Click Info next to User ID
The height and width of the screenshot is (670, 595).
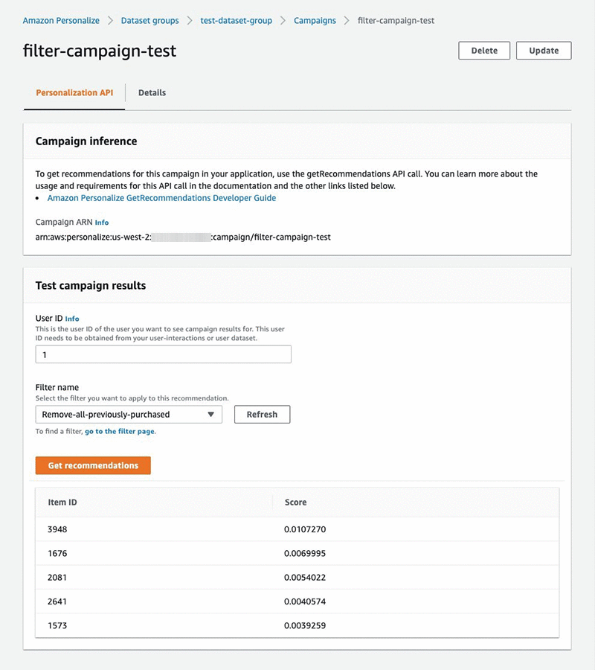click(x=72, y=319)
